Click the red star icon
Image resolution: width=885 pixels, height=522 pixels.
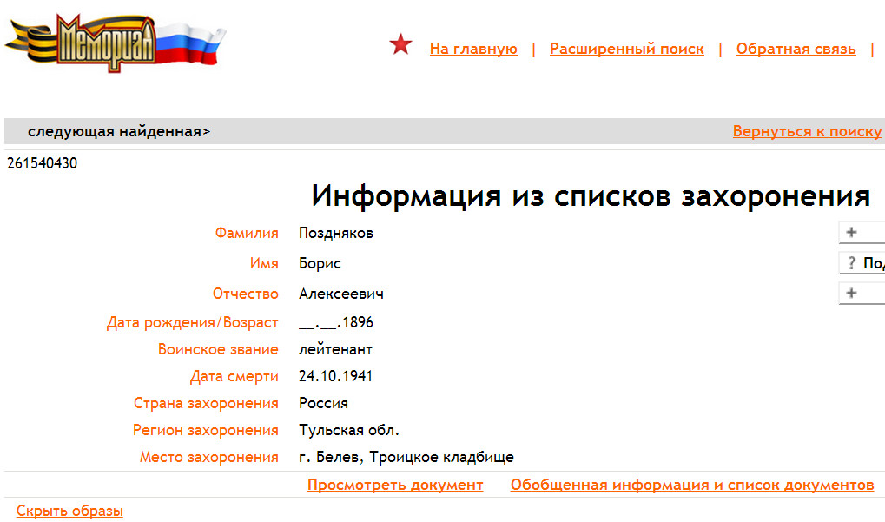pos(400,45)
